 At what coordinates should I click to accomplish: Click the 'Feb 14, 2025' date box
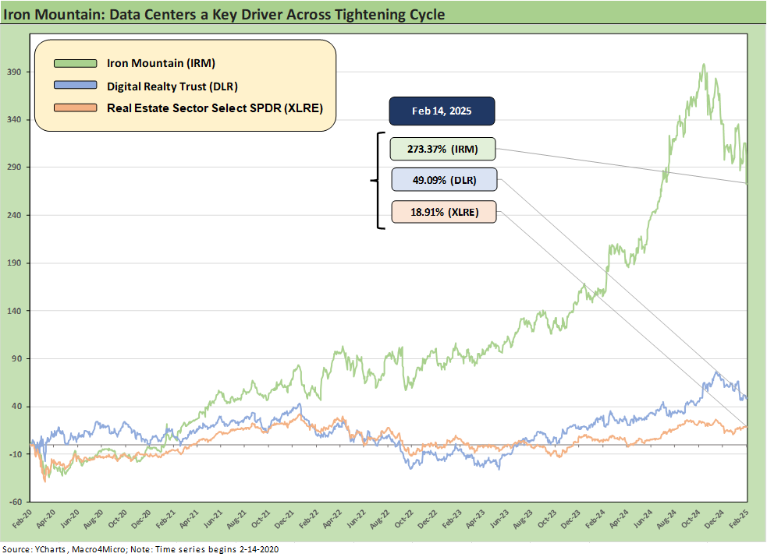click(x=442, y=111)
